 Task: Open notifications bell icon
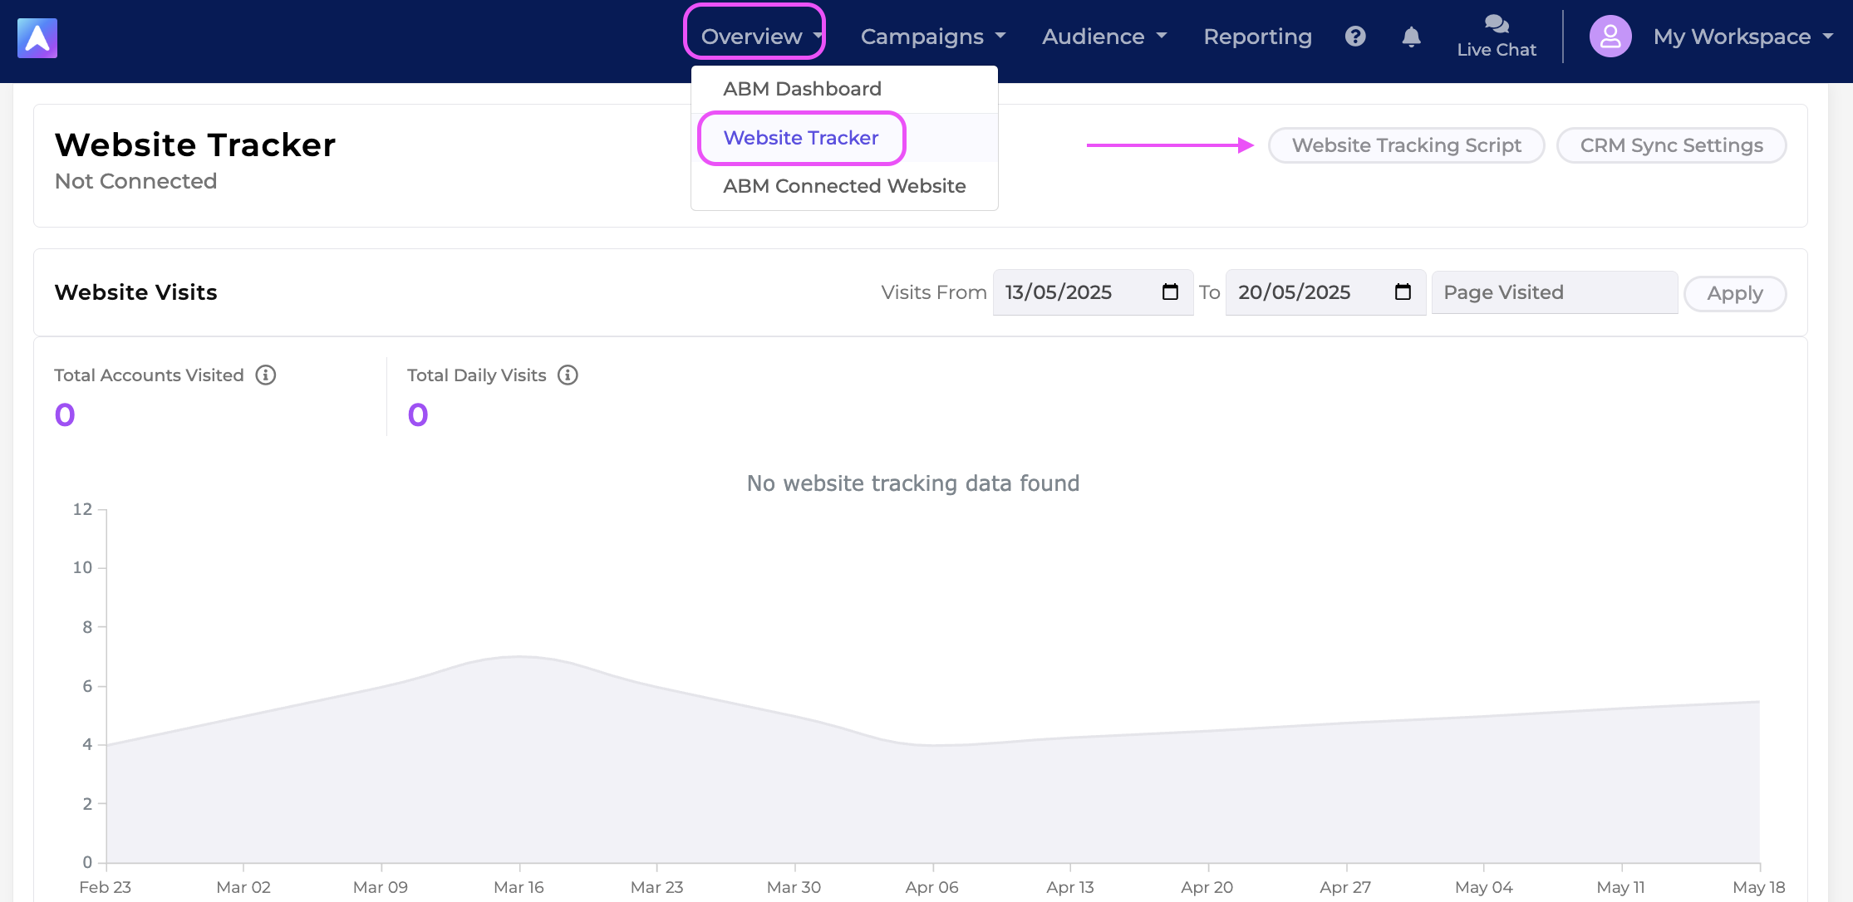(x=1411, y=37)
